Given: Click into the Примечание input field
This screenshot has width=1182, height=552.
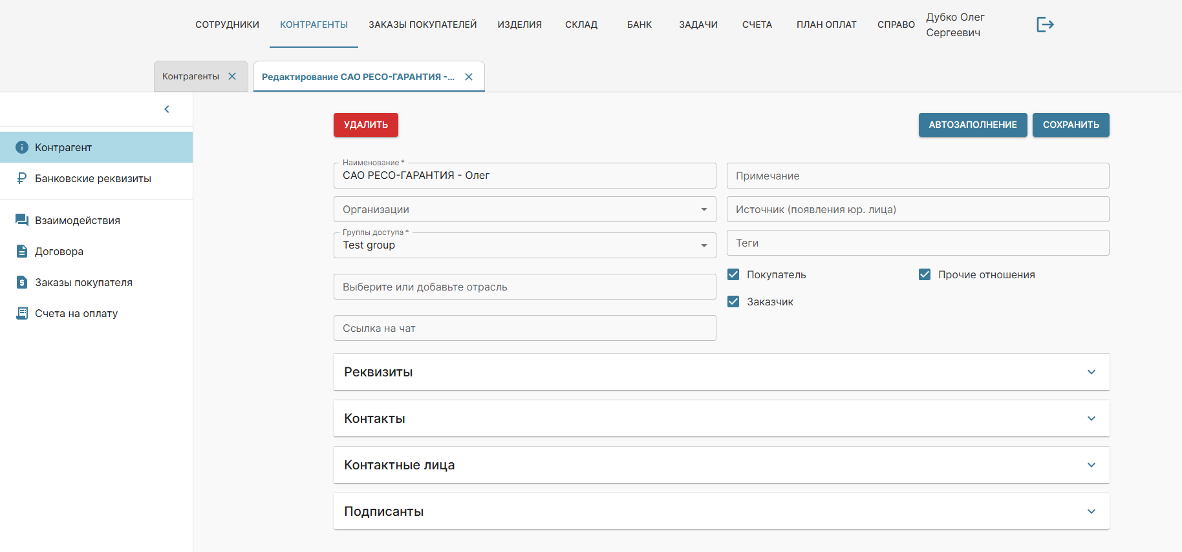Looking at the screenshot, I should (918, 176).
